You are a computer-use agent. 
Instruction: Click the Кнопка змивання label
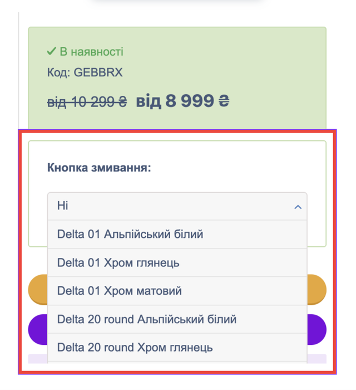(x=99, y=167)
